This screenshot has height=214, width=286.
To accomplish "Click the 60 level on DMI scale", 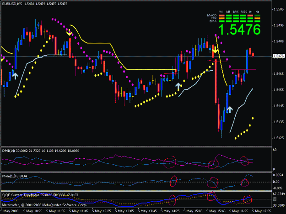I will click(275, 150).
